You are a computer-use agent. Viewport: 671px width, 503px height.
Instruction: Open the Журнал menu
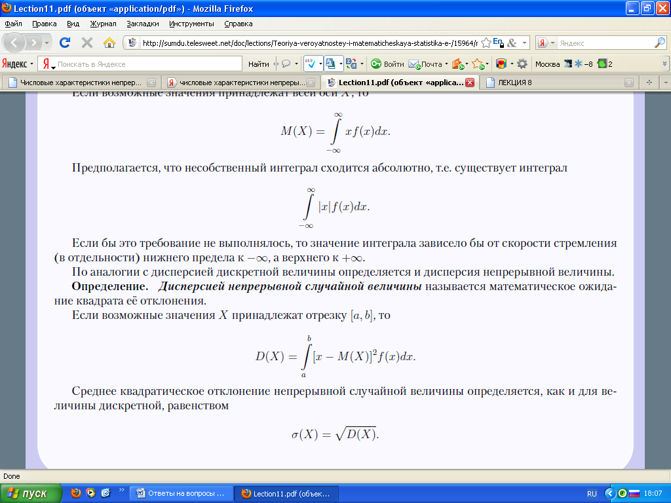pos(103,24)
